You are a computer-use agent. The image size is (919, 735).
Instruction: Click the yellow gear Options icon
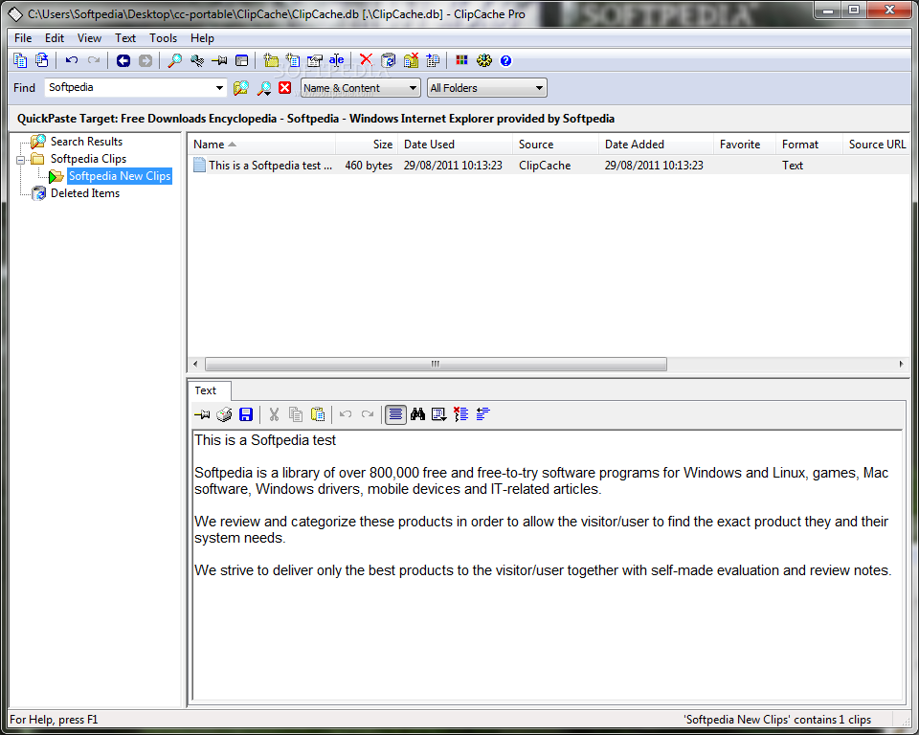pos(484,60)
